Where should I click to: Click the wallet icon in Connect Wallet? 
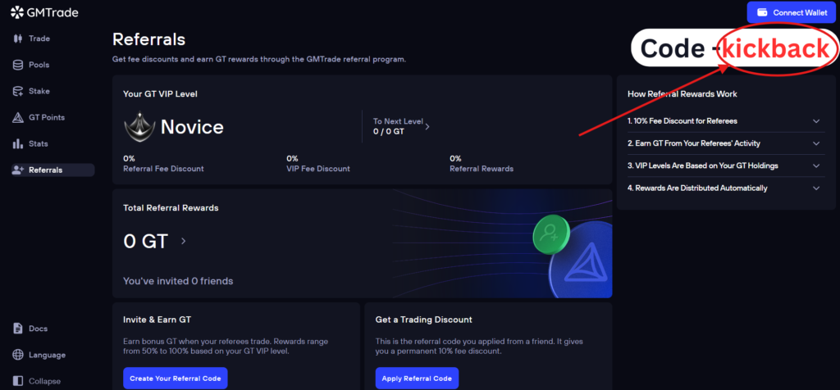point(762,12)
